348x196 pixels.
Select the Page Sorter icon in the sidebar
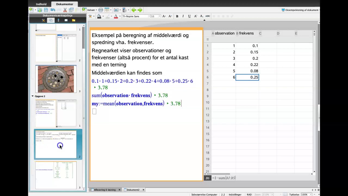(51, 20)
